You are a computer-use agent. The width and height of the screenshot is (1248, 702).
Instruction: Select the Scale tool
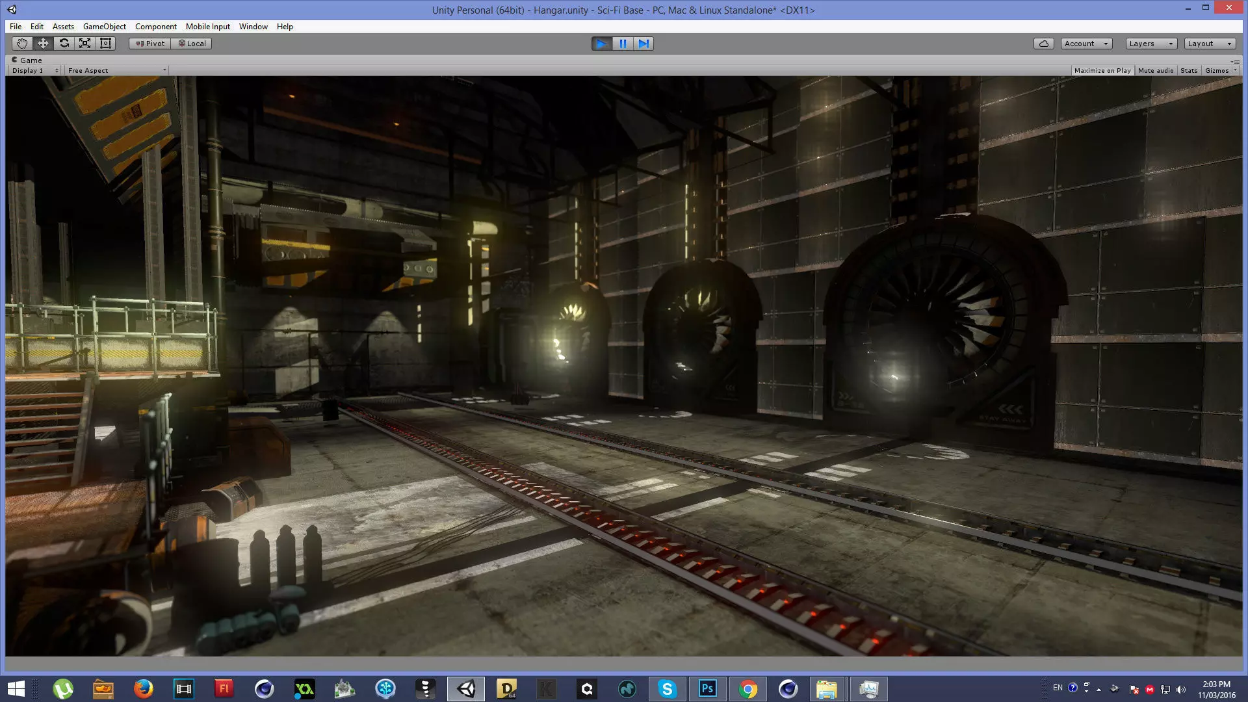pos(84,44)
